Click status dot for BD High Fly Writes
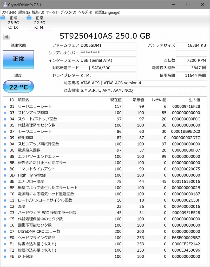The image size is (210, 267). [x=5, y=175]
